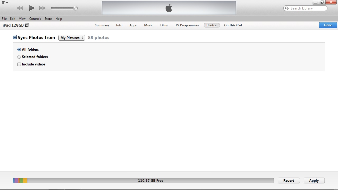Click the Apple logo status display
This screenshot has height=190, width=338.
coord(169,8)
